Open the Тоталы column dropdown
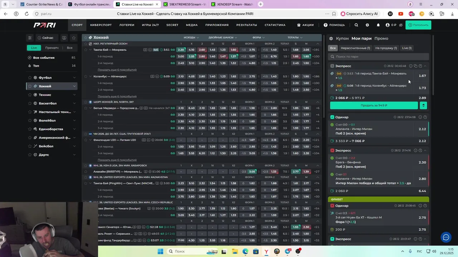458x257 pixels. (295, 37)
